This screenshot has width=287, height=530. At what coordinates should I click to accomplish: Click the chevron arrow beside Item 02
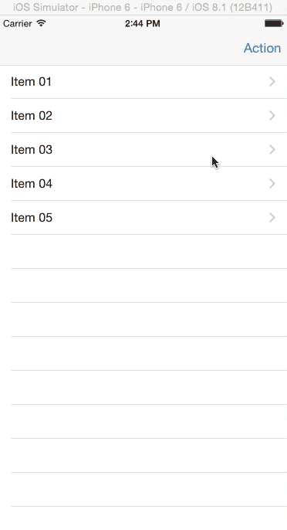[x=272, y=116]
